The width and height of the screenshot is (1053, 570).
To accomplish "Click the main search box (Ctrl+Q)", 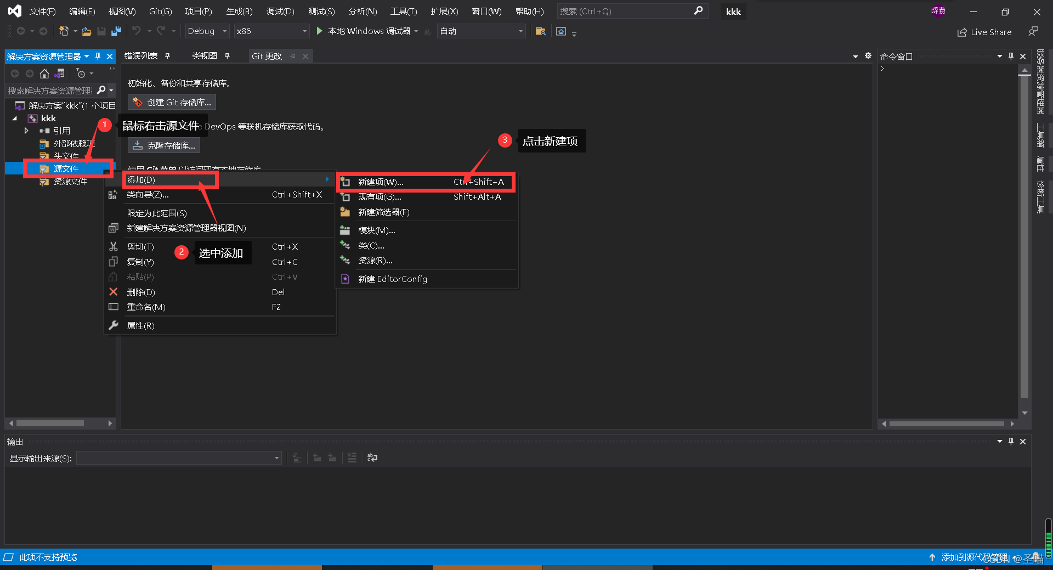I will point(632,11).
